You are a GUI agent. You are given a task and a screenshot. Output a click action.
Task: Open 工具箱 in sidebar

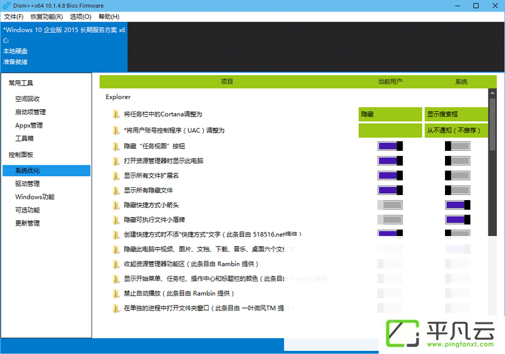point(25,138)
